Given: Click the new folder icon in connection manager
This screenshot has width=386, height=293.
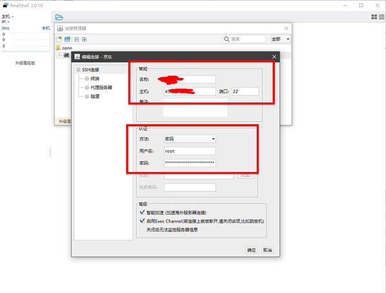Looking at the screenshot, I should (68, 39).
